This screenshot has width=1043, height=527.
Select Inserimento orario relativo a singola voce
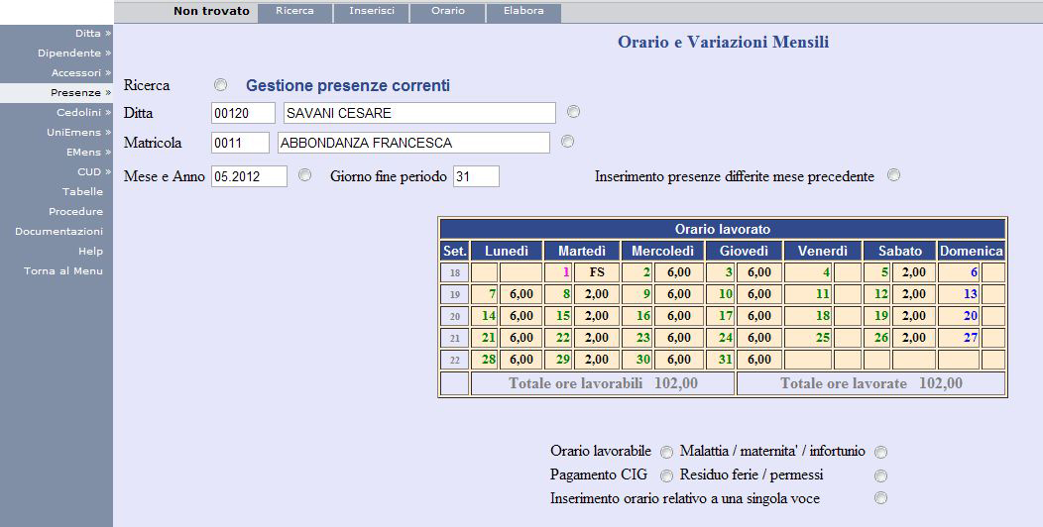pyautogui.click(x=880, y=498)
